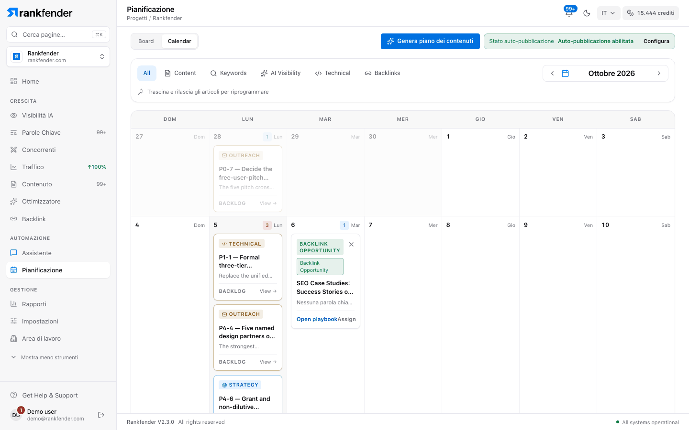Open Traffico analytics page
The height and width of the screenshot is (430, 689).
(58, 167)
